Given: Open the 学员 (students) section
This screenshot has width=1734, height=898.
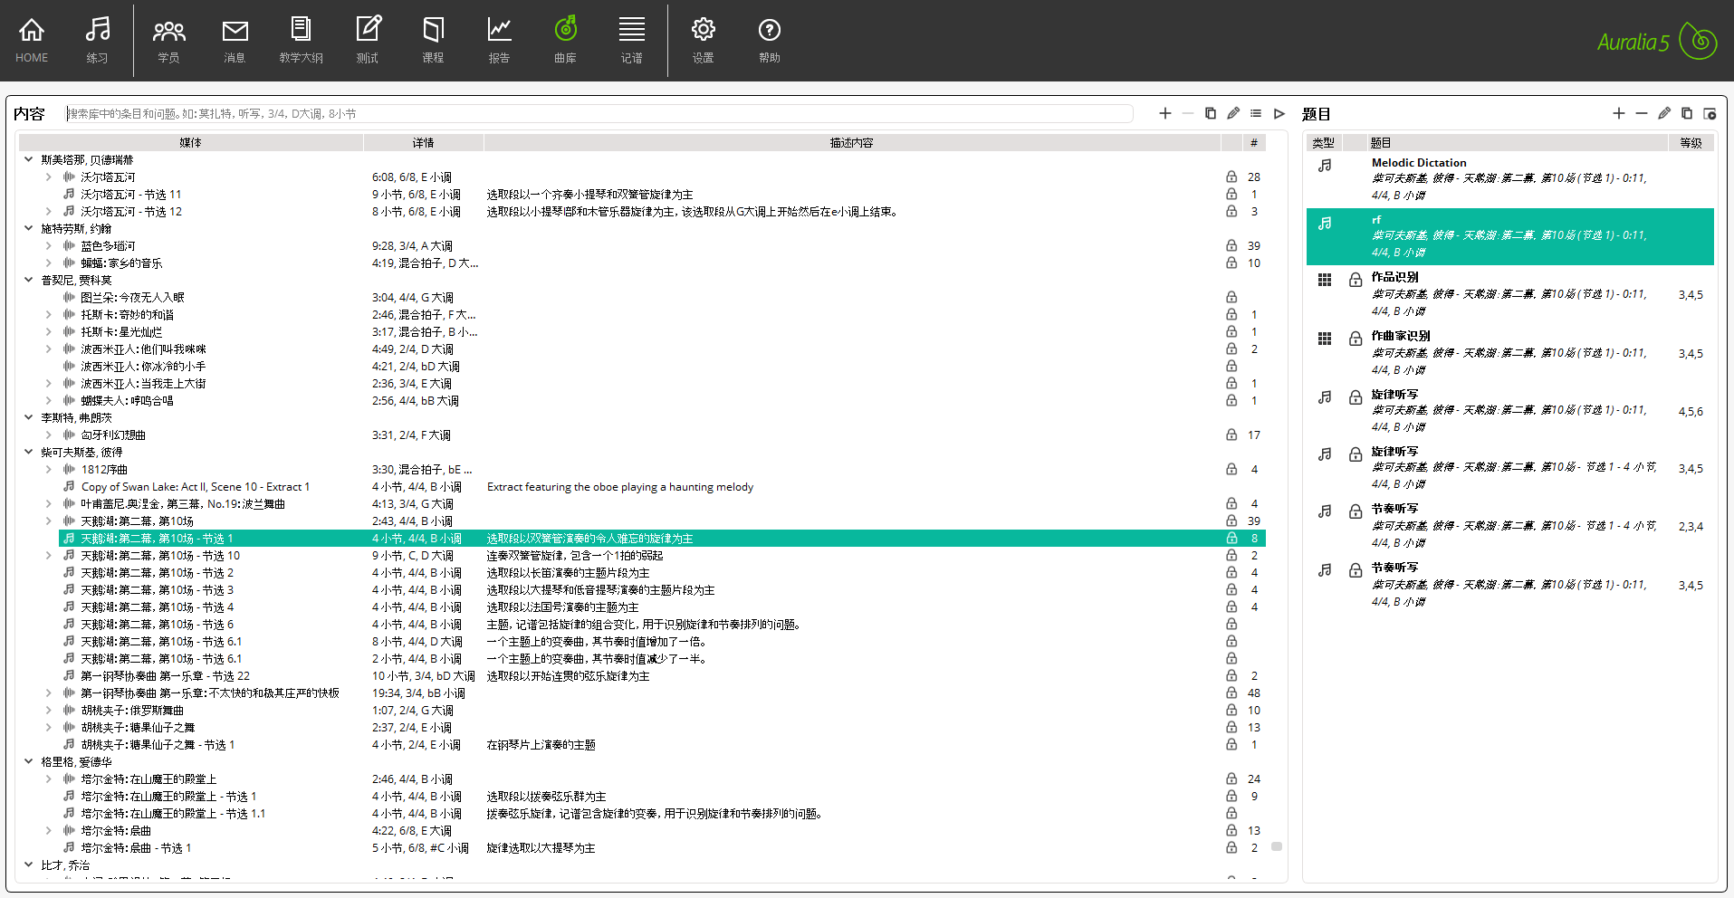Looking at the screenshot, I should (168, 41).
